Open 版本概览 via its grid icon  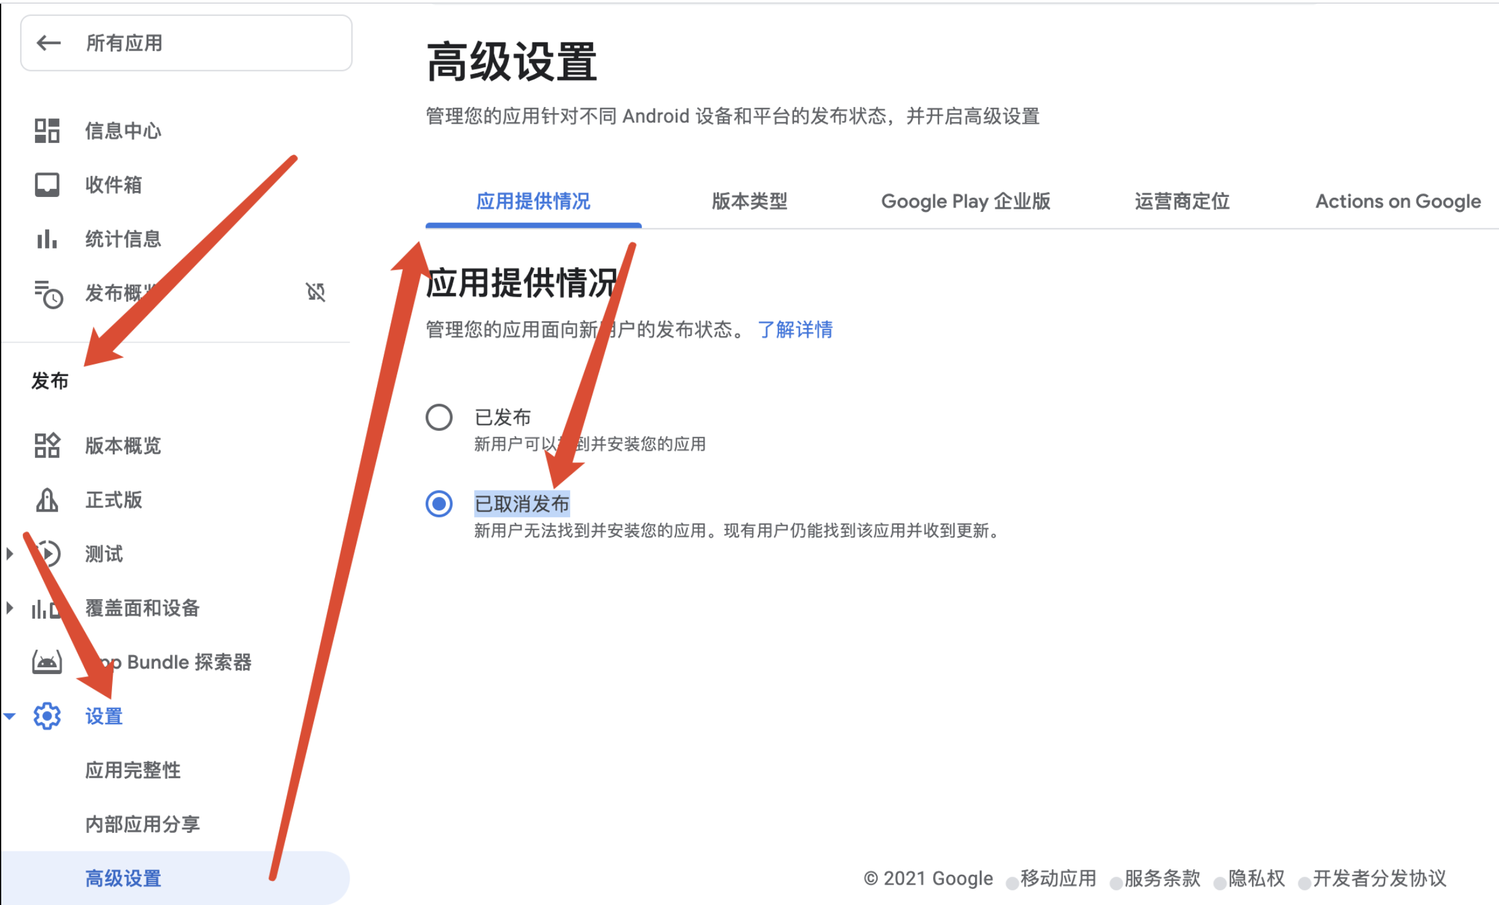47,446
